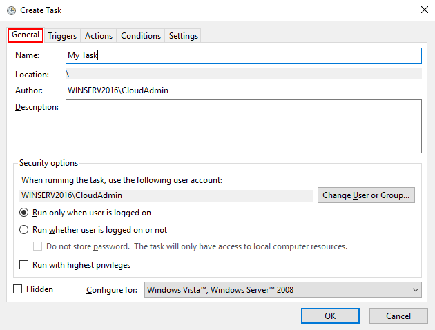The height and width of the screenshot is (330, 435).
Task: Open the Triggers tab
Action: click(x=62, y=36)
